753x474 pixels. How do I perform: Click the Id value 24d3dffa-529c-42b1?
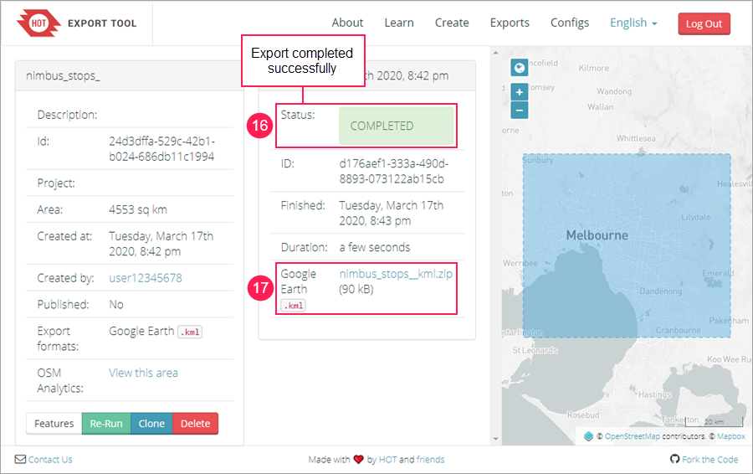pyautogui.click(x=161, y=148)
